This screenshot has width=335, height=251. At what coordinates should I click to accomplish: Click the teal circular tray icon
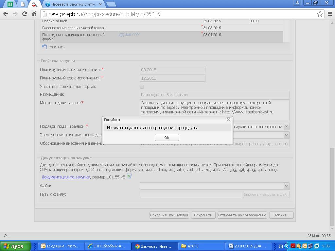[x=317, y=246]
